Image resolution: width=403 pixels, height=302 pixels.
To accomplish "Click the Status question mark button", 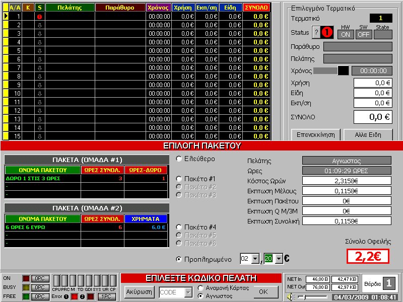I will coord(316,32).
